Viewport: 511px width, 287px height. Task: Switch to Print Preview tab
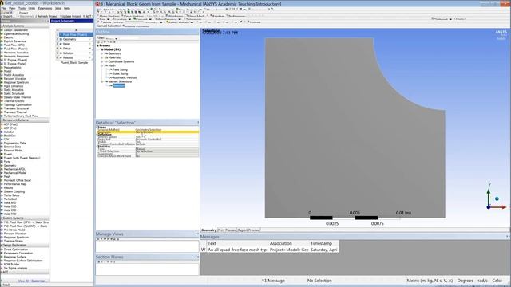(x=227, y=230)
